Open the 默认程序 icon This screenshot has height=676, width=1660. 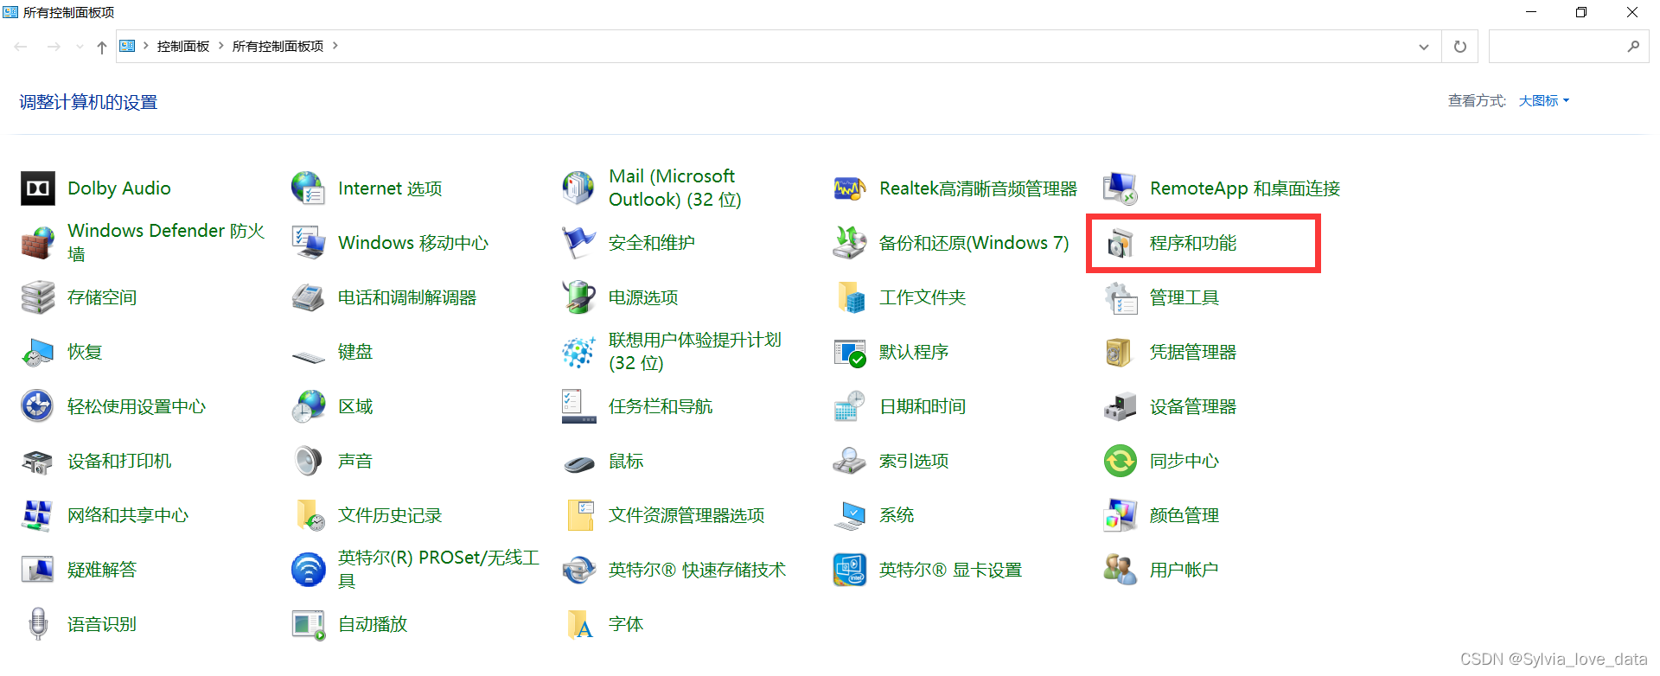point(850,352)
